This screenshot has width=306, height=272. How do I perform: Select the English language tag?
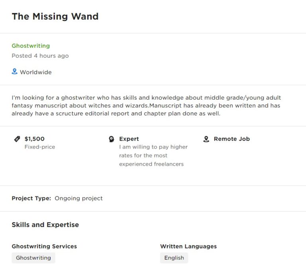click(x=174, y=258)
